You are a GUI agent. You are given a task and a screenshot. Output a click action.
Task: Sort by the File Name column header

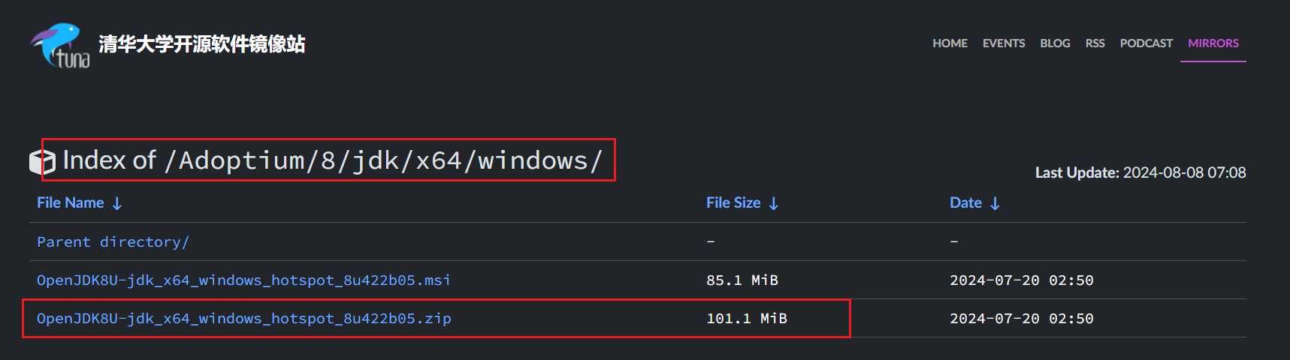(71, 202)
